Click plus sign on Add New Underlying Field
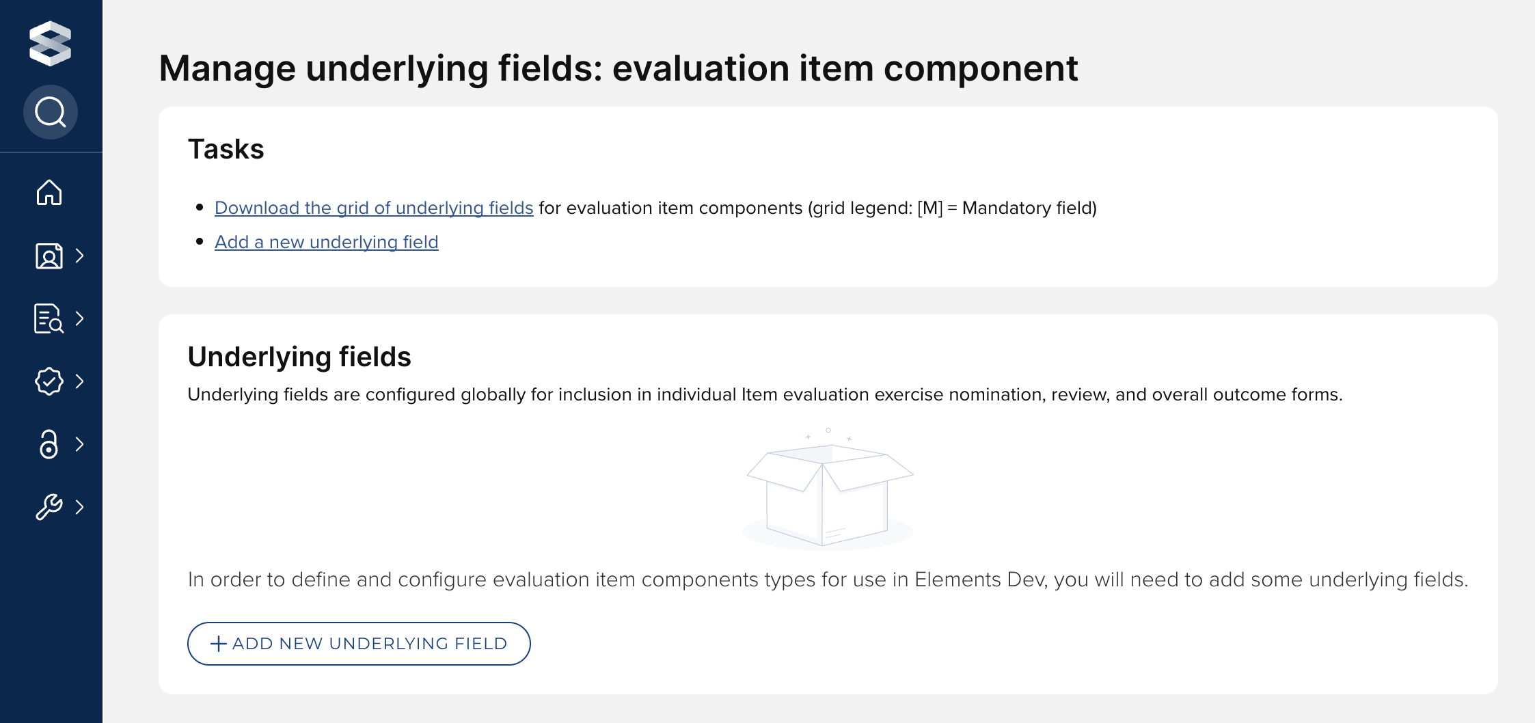The image size is (1535, 723). click(218, 644)
